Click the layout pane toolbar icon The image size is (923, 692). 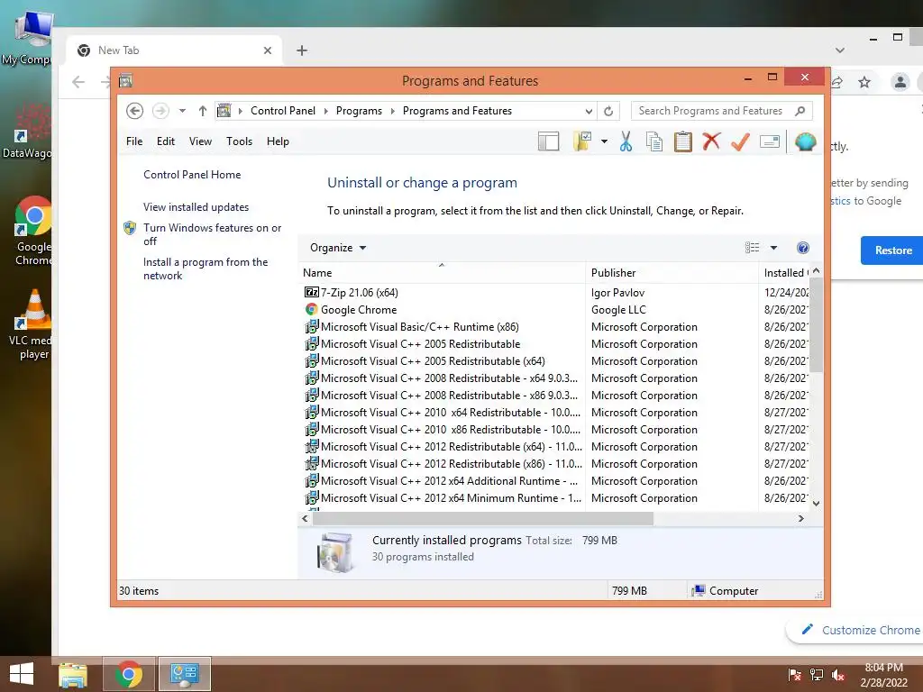tap(548, 141)
